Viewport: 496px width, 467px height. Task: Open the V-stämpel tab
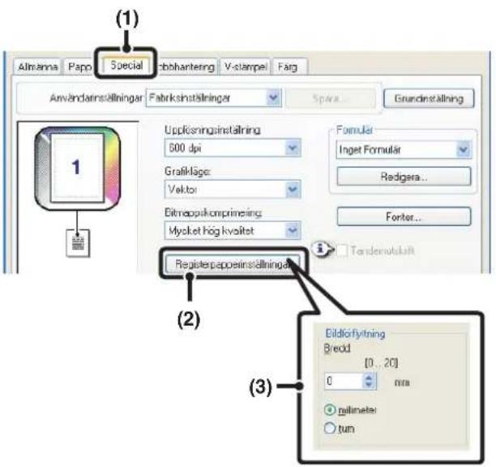[246, 66]
